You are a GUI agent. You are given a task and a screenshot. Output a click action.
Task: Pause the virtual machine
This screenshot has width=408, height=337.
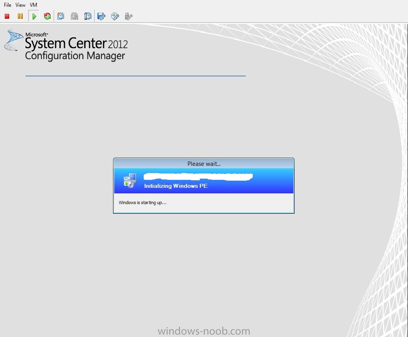click(x=20, y=16)
